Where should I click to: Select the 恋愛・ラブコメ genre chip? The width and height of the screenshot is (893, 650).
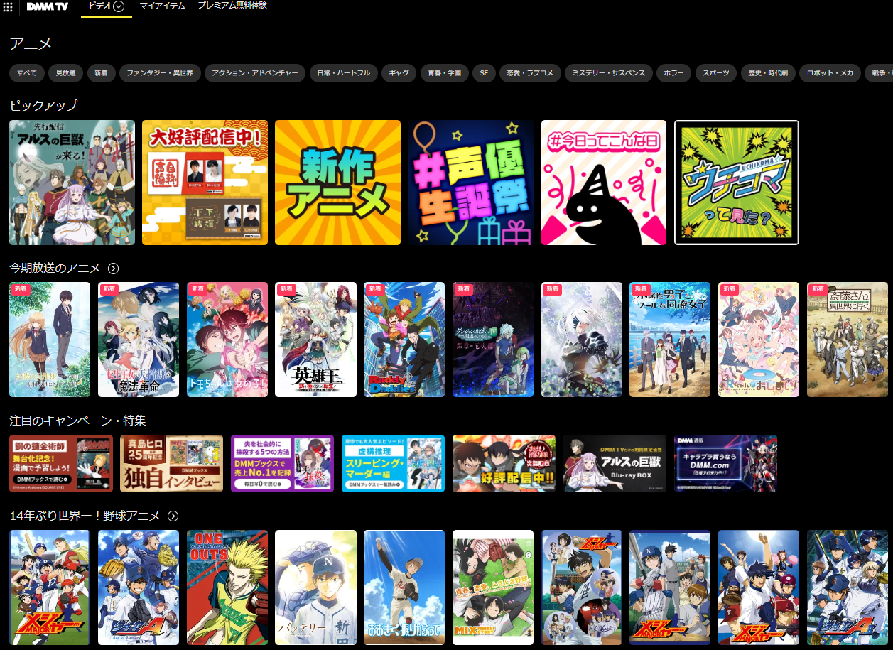530,73
